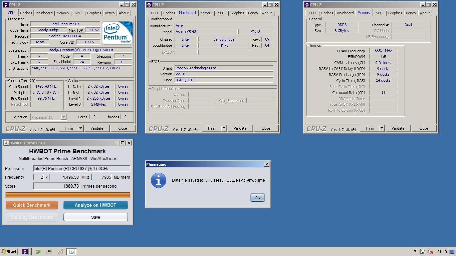Click Analyze on HWBOT button
Image resolution: width=456 pixels, height=256 pixels.
pos(95,205)
